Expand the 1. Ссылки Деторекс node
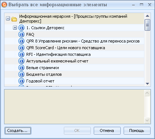The height and width of the screenshot is (139, 155). [15, 28]
